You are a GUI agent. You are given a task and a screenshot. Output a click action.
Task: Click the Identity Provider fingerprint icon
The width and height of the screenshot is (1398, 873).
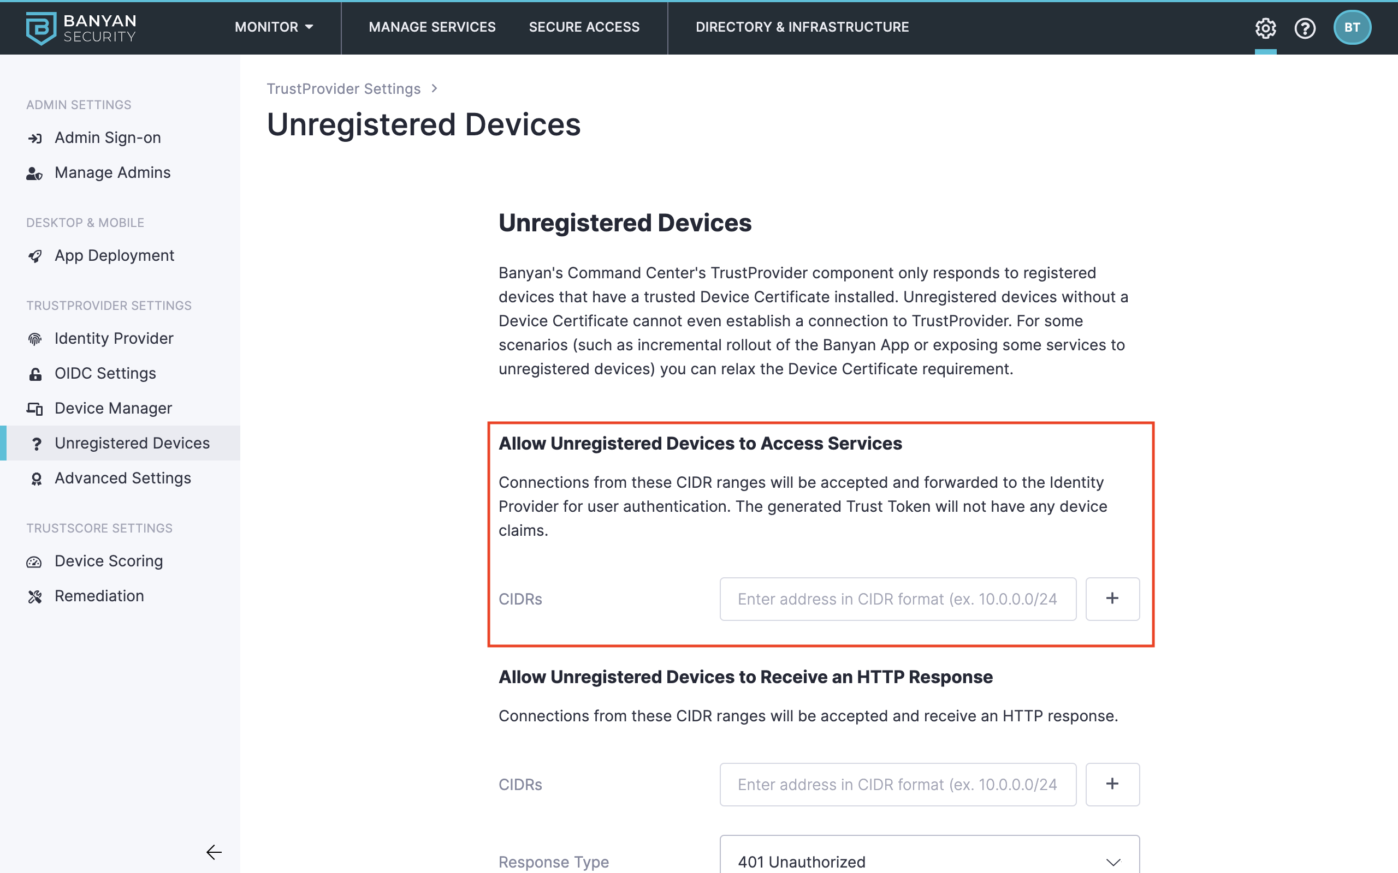pos(35,339)
